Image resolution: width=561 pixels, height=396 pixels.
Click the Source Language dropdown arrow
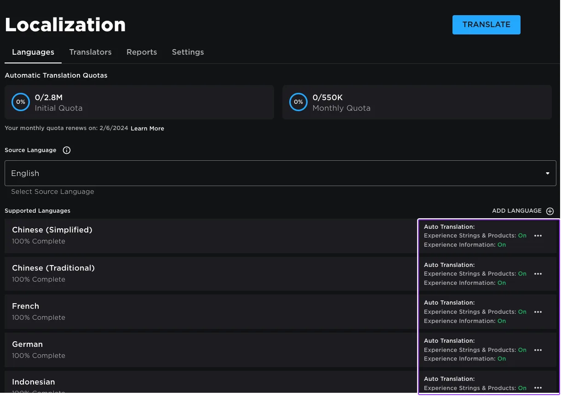(x=548, y=174)
